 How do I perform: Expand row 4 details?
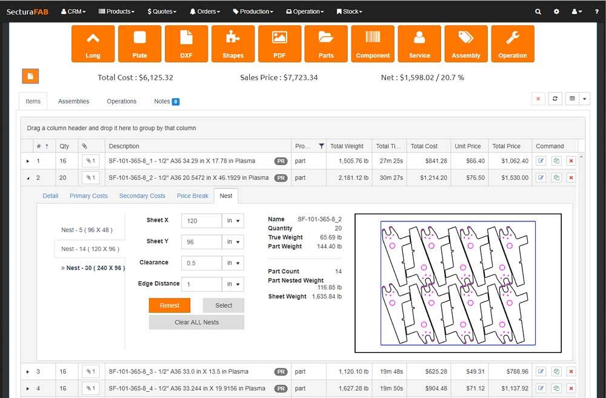click(x=28, y=388)
